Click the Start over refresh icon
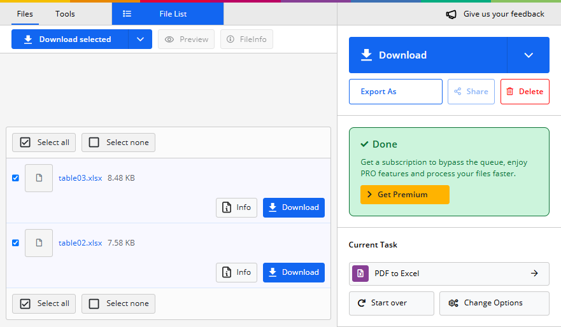The width and height of the screenshot is (561, 327). [x=362, y=303]
